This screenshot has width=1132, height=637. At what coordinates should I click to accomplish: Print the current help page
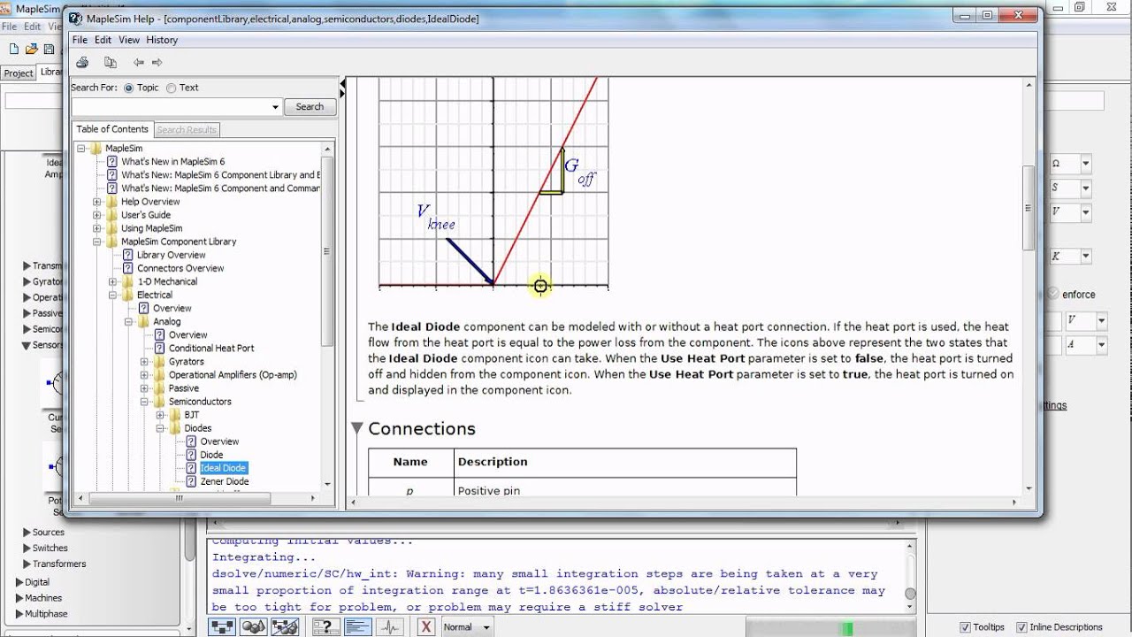tap(82, 62)
